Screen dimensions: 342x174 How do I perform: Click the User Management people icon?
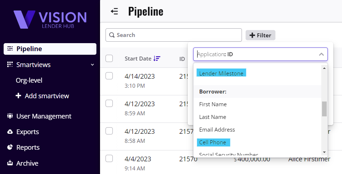[10, 116]
